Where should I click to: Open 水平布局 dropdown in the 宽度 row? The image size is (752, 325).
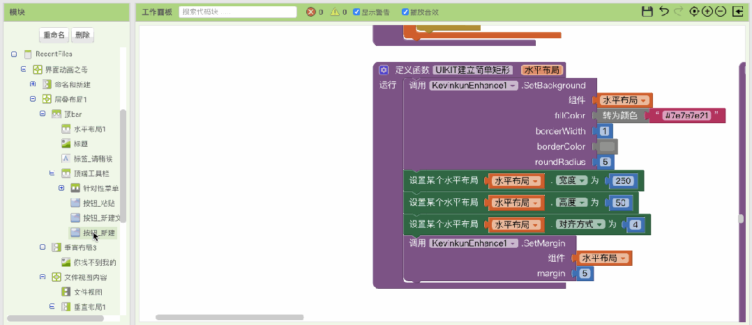[x=517, y=181]
